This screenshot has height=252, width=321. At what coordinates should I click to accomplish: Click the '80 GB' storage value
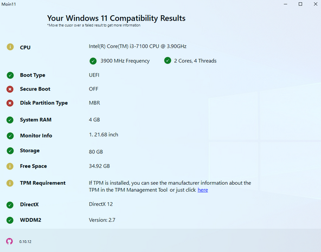96,152
